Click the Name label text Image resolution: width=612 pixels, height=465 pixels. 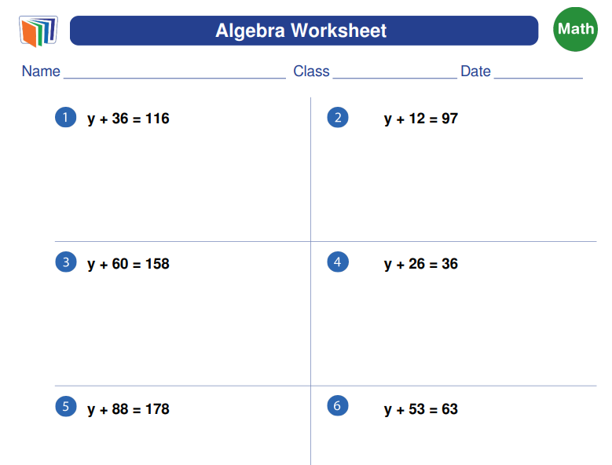pos(41,71)
